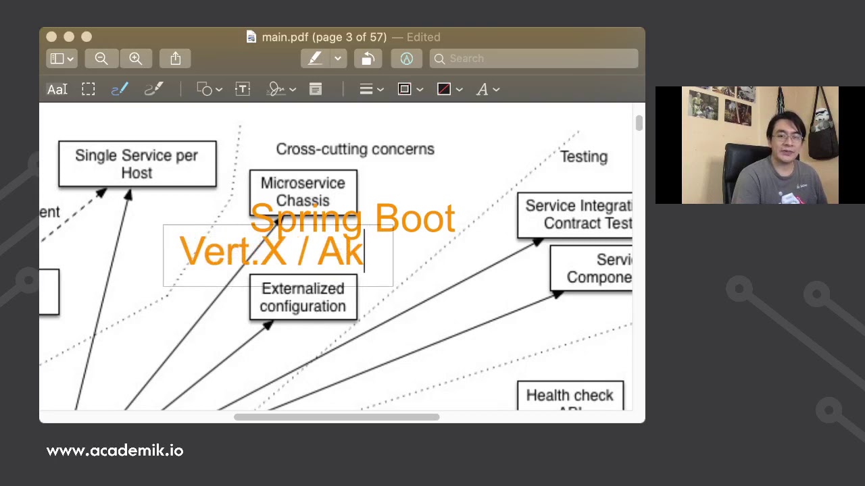Screen dimensions: 865x486
Task: Click the 'Externalized configuration' box
Action: coord(303,297)
